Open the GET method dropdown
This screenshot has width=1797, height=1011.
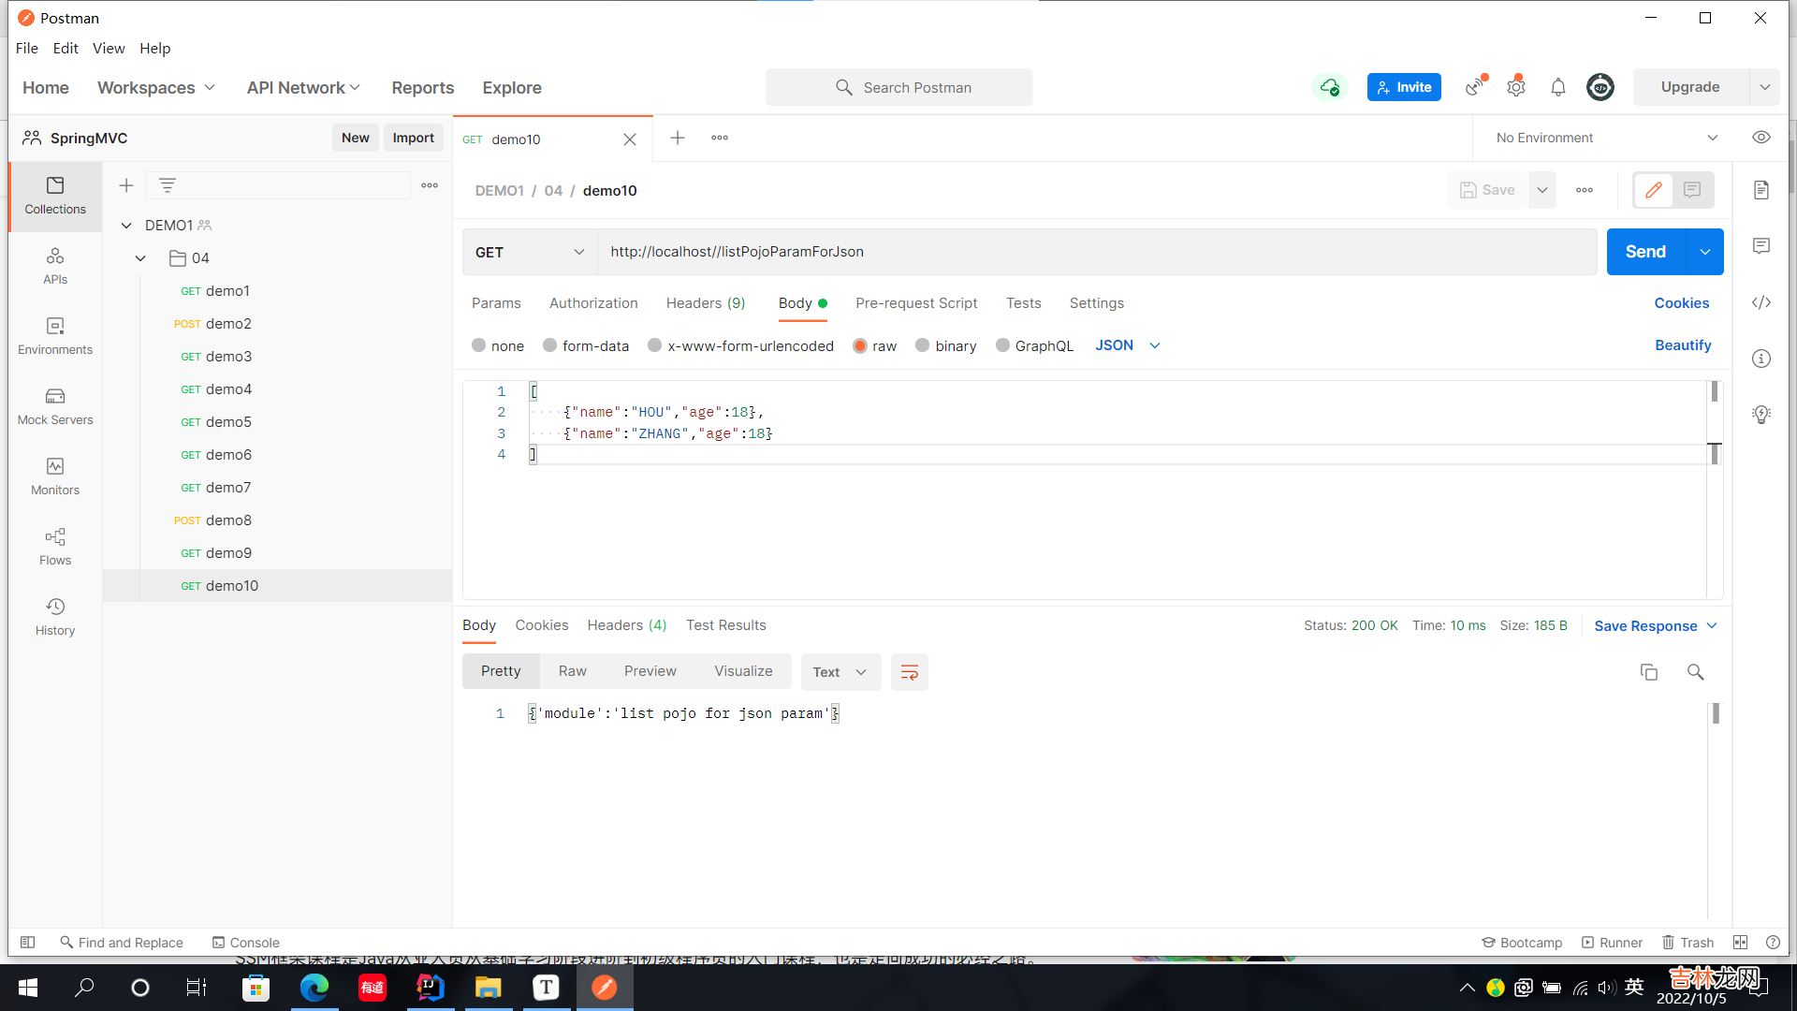coord(530,252)
